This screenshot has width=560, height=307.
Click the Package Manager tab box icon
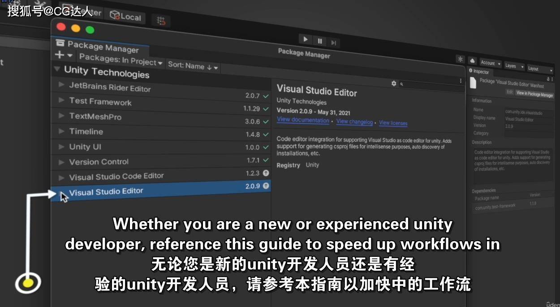tap(60, 43)
